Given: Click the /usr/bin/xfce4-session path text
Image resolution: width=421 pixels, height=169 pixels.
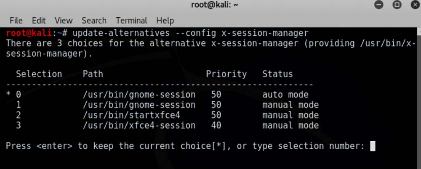Looking at the screenshot, I should click(x=139, y=125).
